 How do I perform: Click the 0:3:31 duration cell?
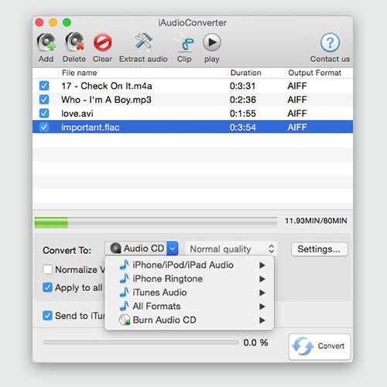tap(242, 86)
